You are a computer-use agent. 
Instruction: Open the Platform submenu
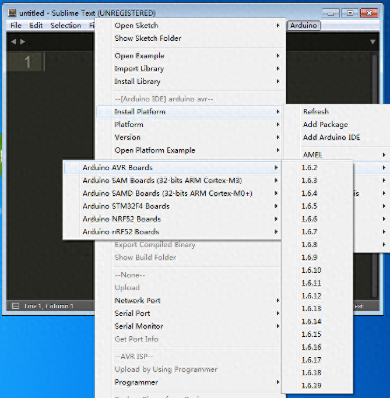(x=189, y=124)
